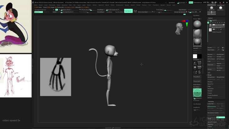Screen dimensions: 229x129
Task: Click the Close Holes button
Action: [x=197, y=85]
